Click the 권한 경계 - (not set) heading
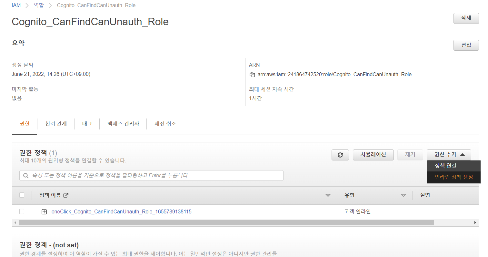The width and height of the screenshot is (488, 257). click(49, 245)
